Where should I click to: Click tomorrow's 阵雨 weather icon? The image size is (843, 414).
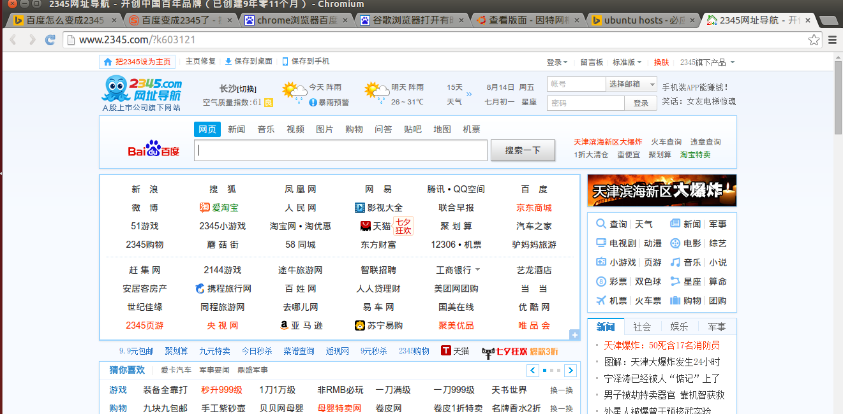click(x=377, y=92)
